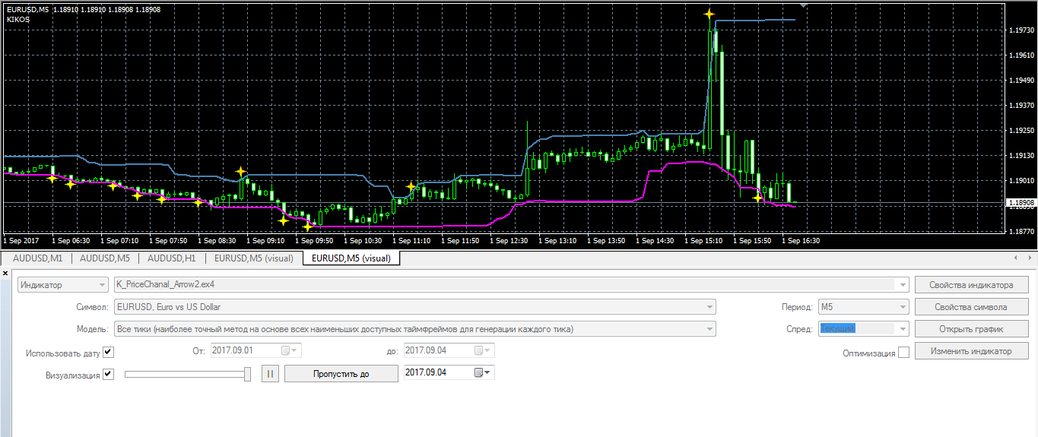Click the chart shift triangle marker
The width and height of the screenshot is (1038, 437).
pyautogui.click(x=805, y=5)
